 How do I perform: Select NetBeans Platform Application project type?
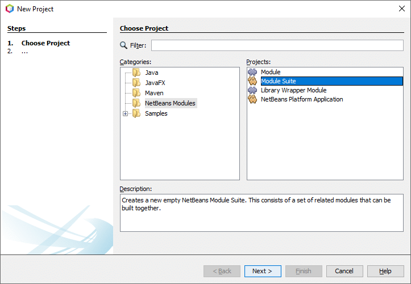click(x=302, y=99)
